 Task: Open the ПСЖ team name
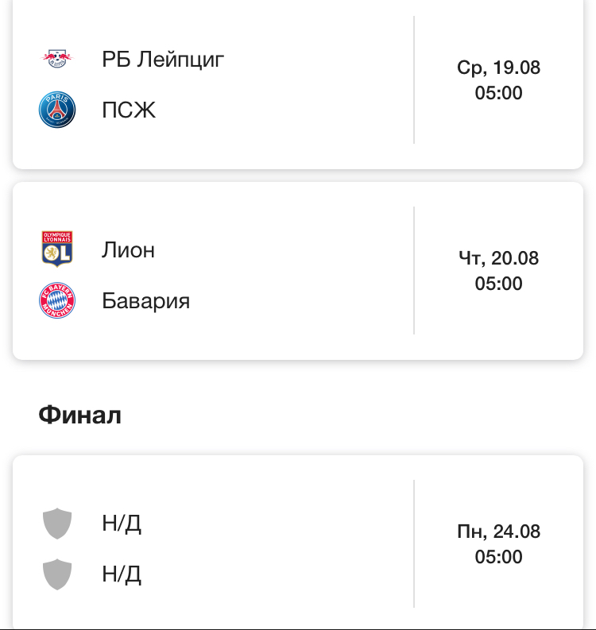(x=129, y=110)
